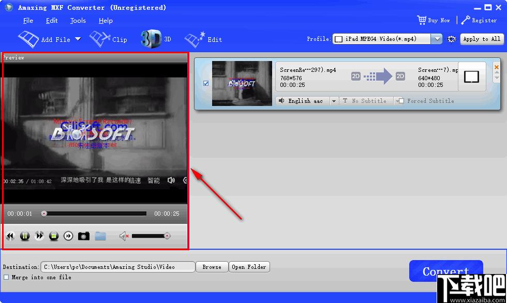Enable the Forced Subtitle checkbox

pos(401,101)
